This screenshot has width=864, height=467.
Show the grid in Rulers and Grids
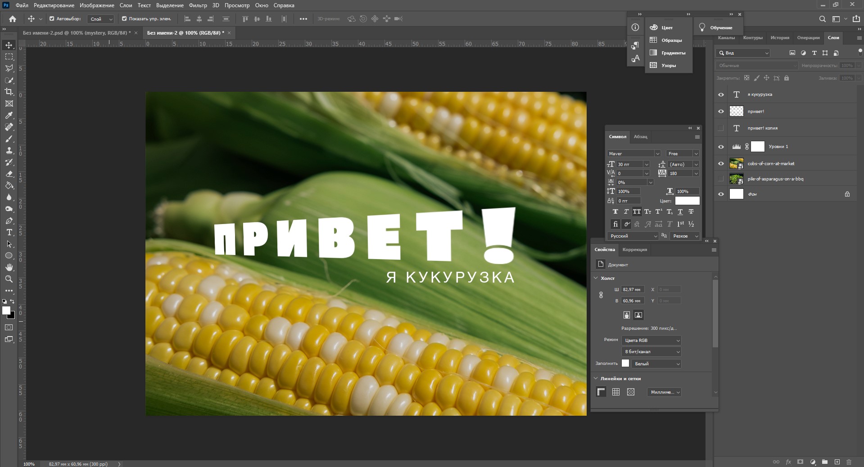(x=616, y=392)
